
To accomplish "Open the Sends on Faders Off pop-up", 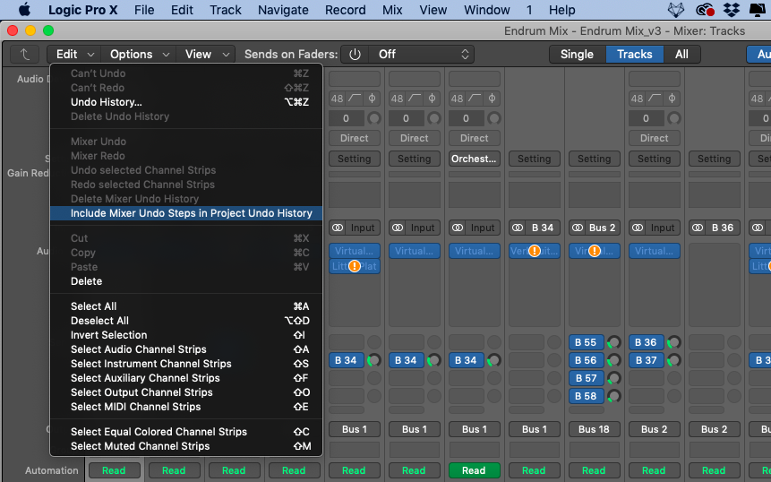I will (422, 54).
